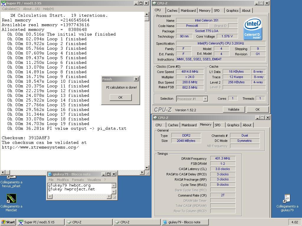Click the taskbar clock showing 4.02
Screen dimensions: 302x226
[x=295, y=222]
